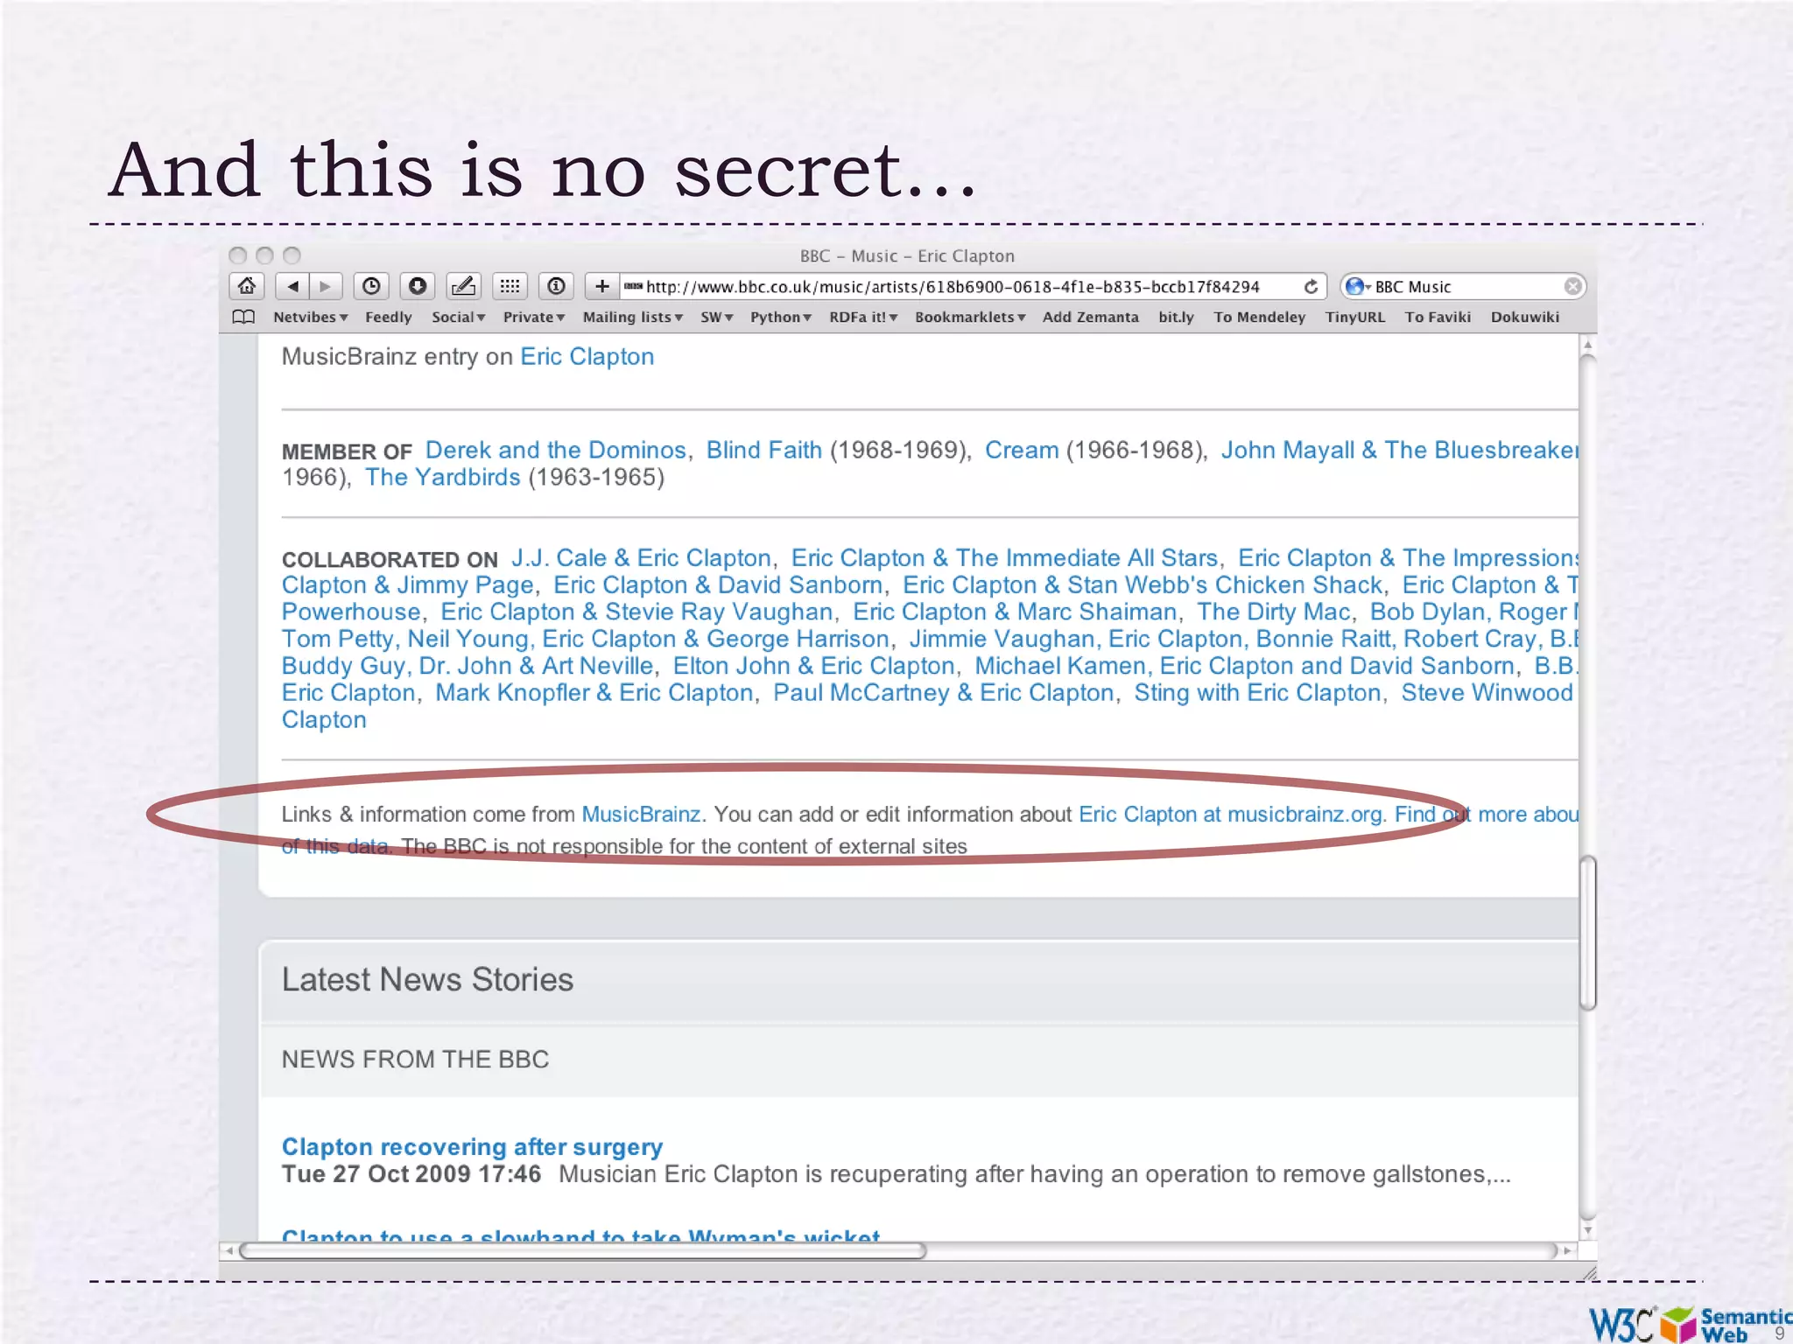Click the Home toolbar icon
1793x1344 pixels.
[x=248, y=286]
